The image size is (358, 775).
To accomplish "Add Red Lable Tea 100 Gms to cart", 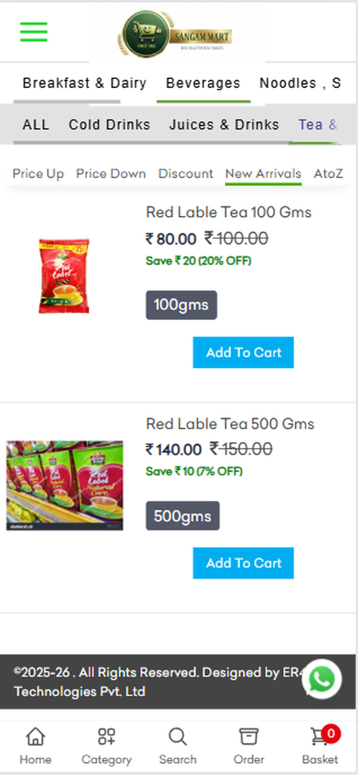I will (243, 352).
